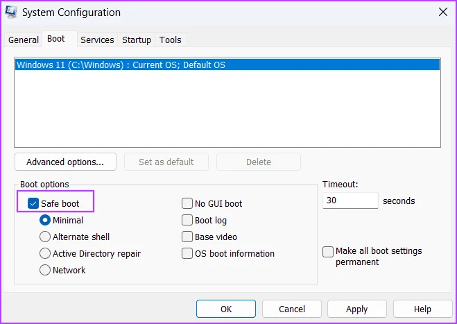Click the Set as default button
Viewport: 457px width, 324px height.
(x=166, y=162)
